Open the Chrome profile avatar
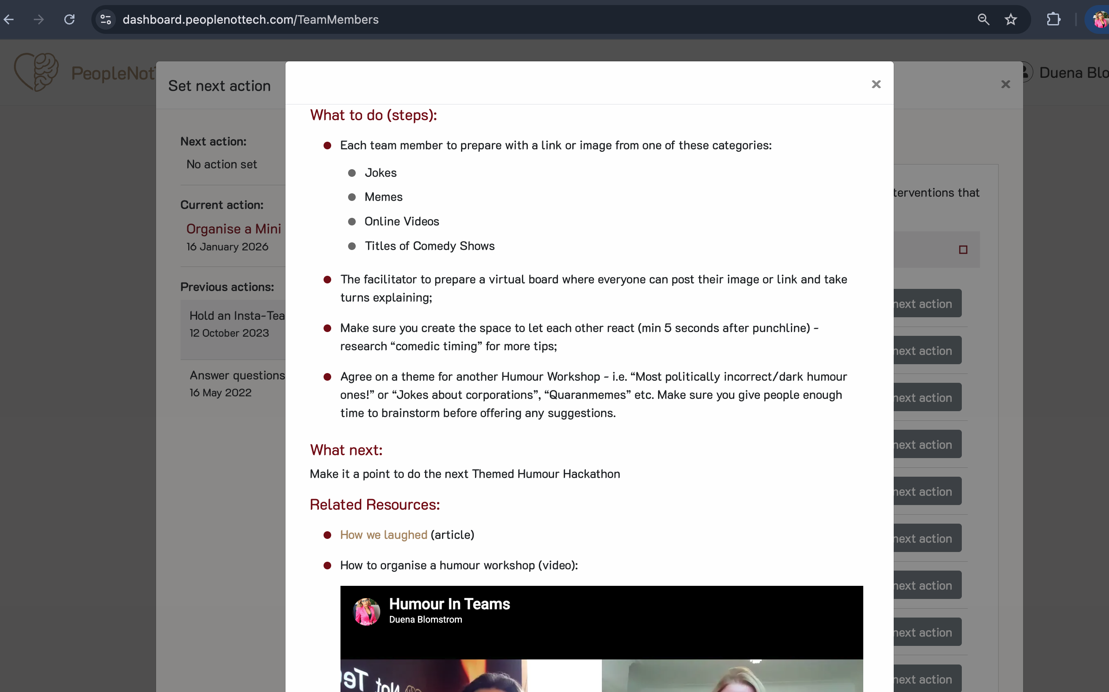This screenshot has height=692, width=1109. coord(1100,19)
